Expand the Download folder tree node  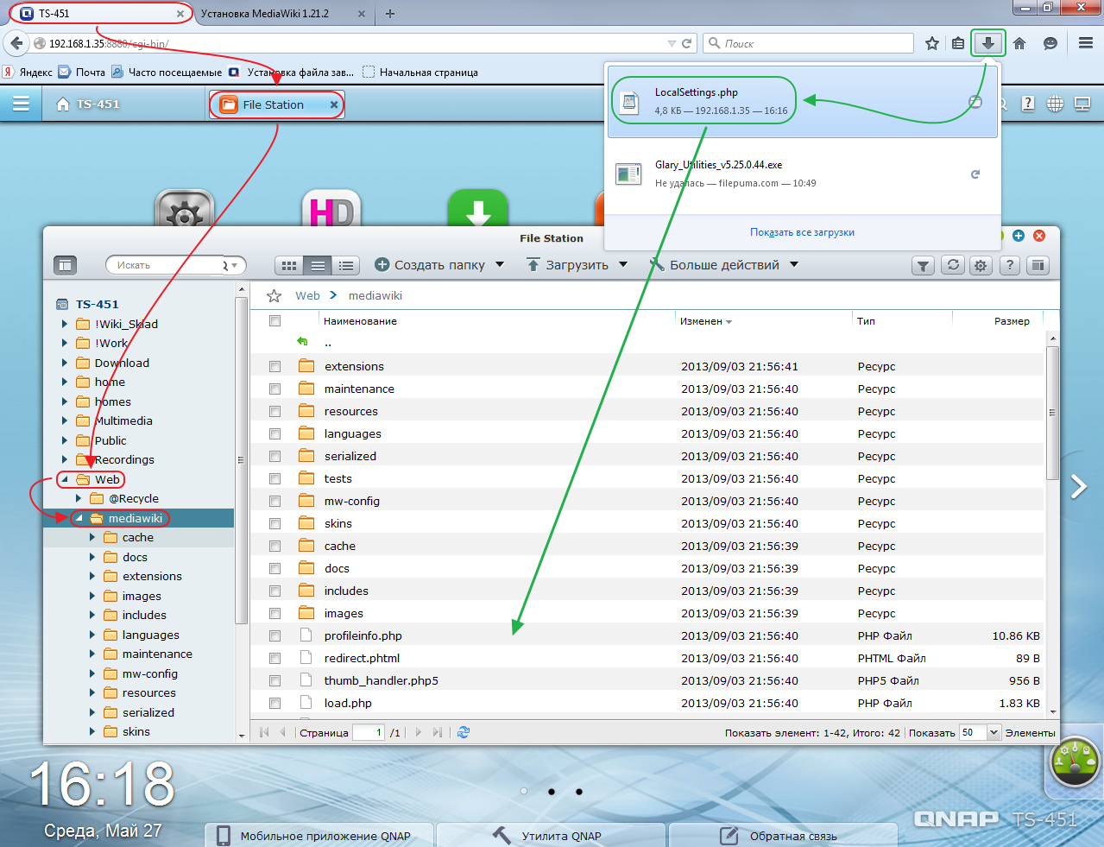tap(65, 363)
